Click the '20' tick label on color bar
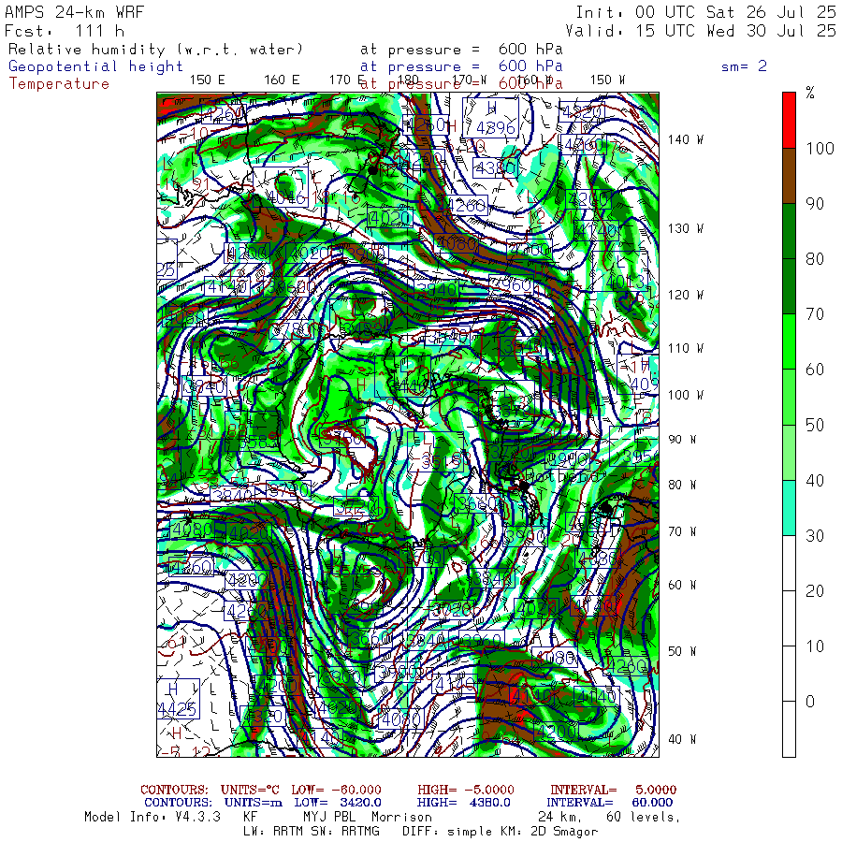Image resolution: width=842 pixels, height=842 pixels. (815, 591)
